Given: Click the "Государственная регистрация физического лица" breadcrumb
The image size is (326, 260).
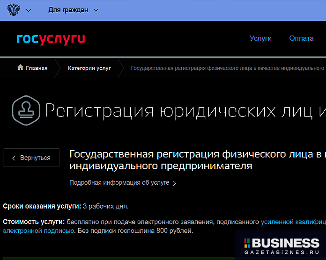Looking at the screenshot, I should (227, 68).
